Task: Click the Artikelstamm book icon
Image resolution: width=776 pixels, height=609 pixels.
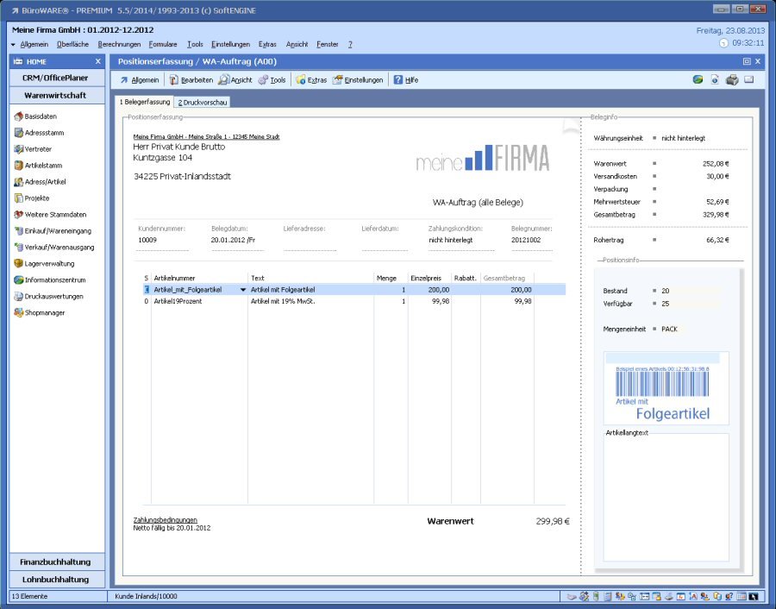Action: pos(19,166)
